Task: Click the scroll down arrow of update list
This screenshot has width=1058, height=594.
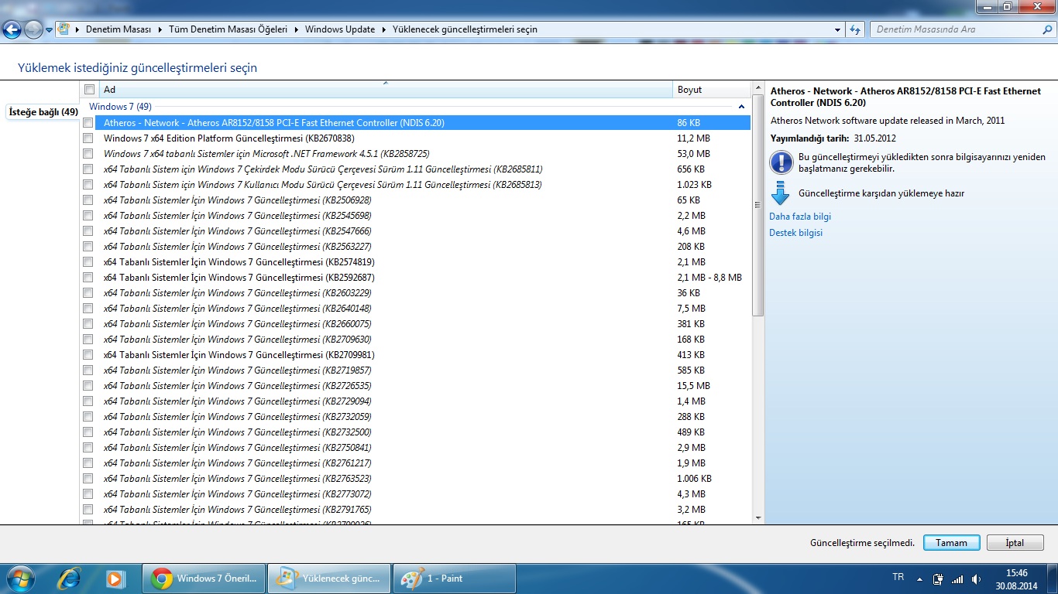Action: pyautogui.click(x=757, y=518)
